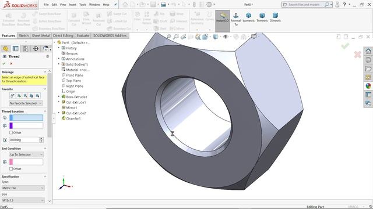Open the Metric Die type dropdown

coord(23,188)
